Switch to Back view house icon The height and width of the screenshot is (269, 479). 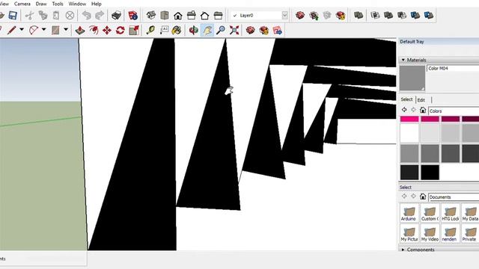(x=204, y=15)
